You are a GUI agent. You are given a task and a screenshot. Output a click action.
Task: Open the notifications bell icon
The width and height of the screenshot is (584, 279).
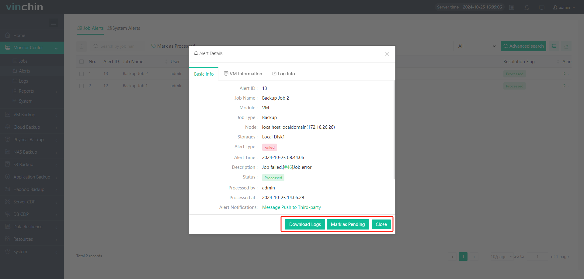527,7
